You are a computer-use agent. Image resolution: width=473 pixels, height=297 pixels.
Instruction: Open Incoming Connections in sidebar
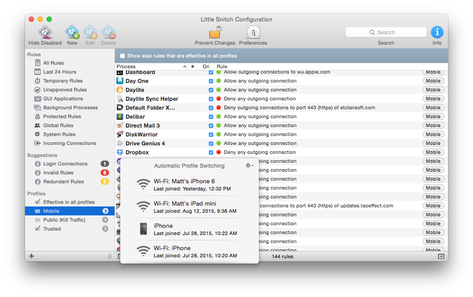(70, 143)
